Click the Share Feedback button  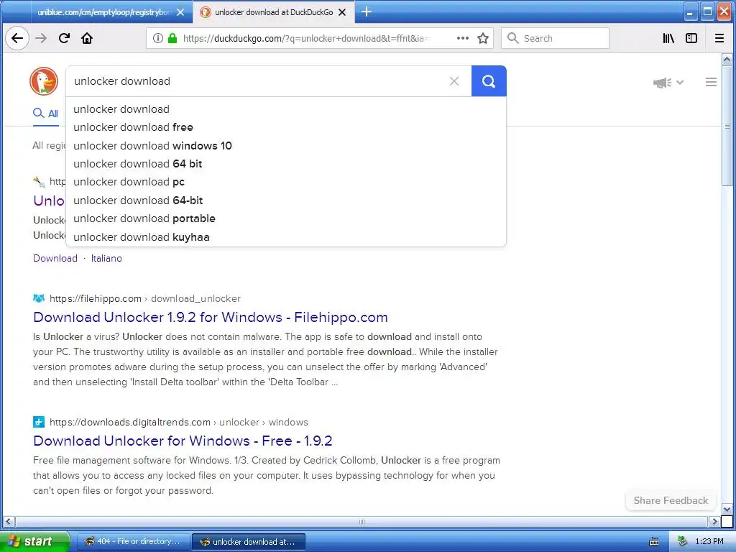(671, 500)
